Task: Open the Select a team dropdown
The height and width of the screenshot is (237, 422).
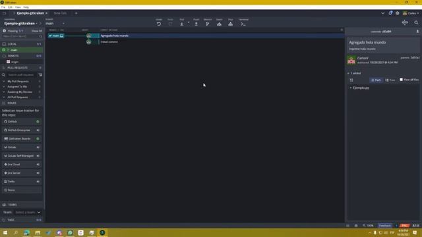Action: click(x=28, y=212)
